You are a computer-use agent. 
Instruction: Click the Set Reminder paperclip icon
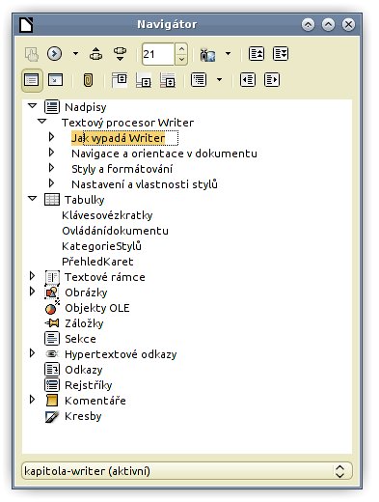(88, 80)
